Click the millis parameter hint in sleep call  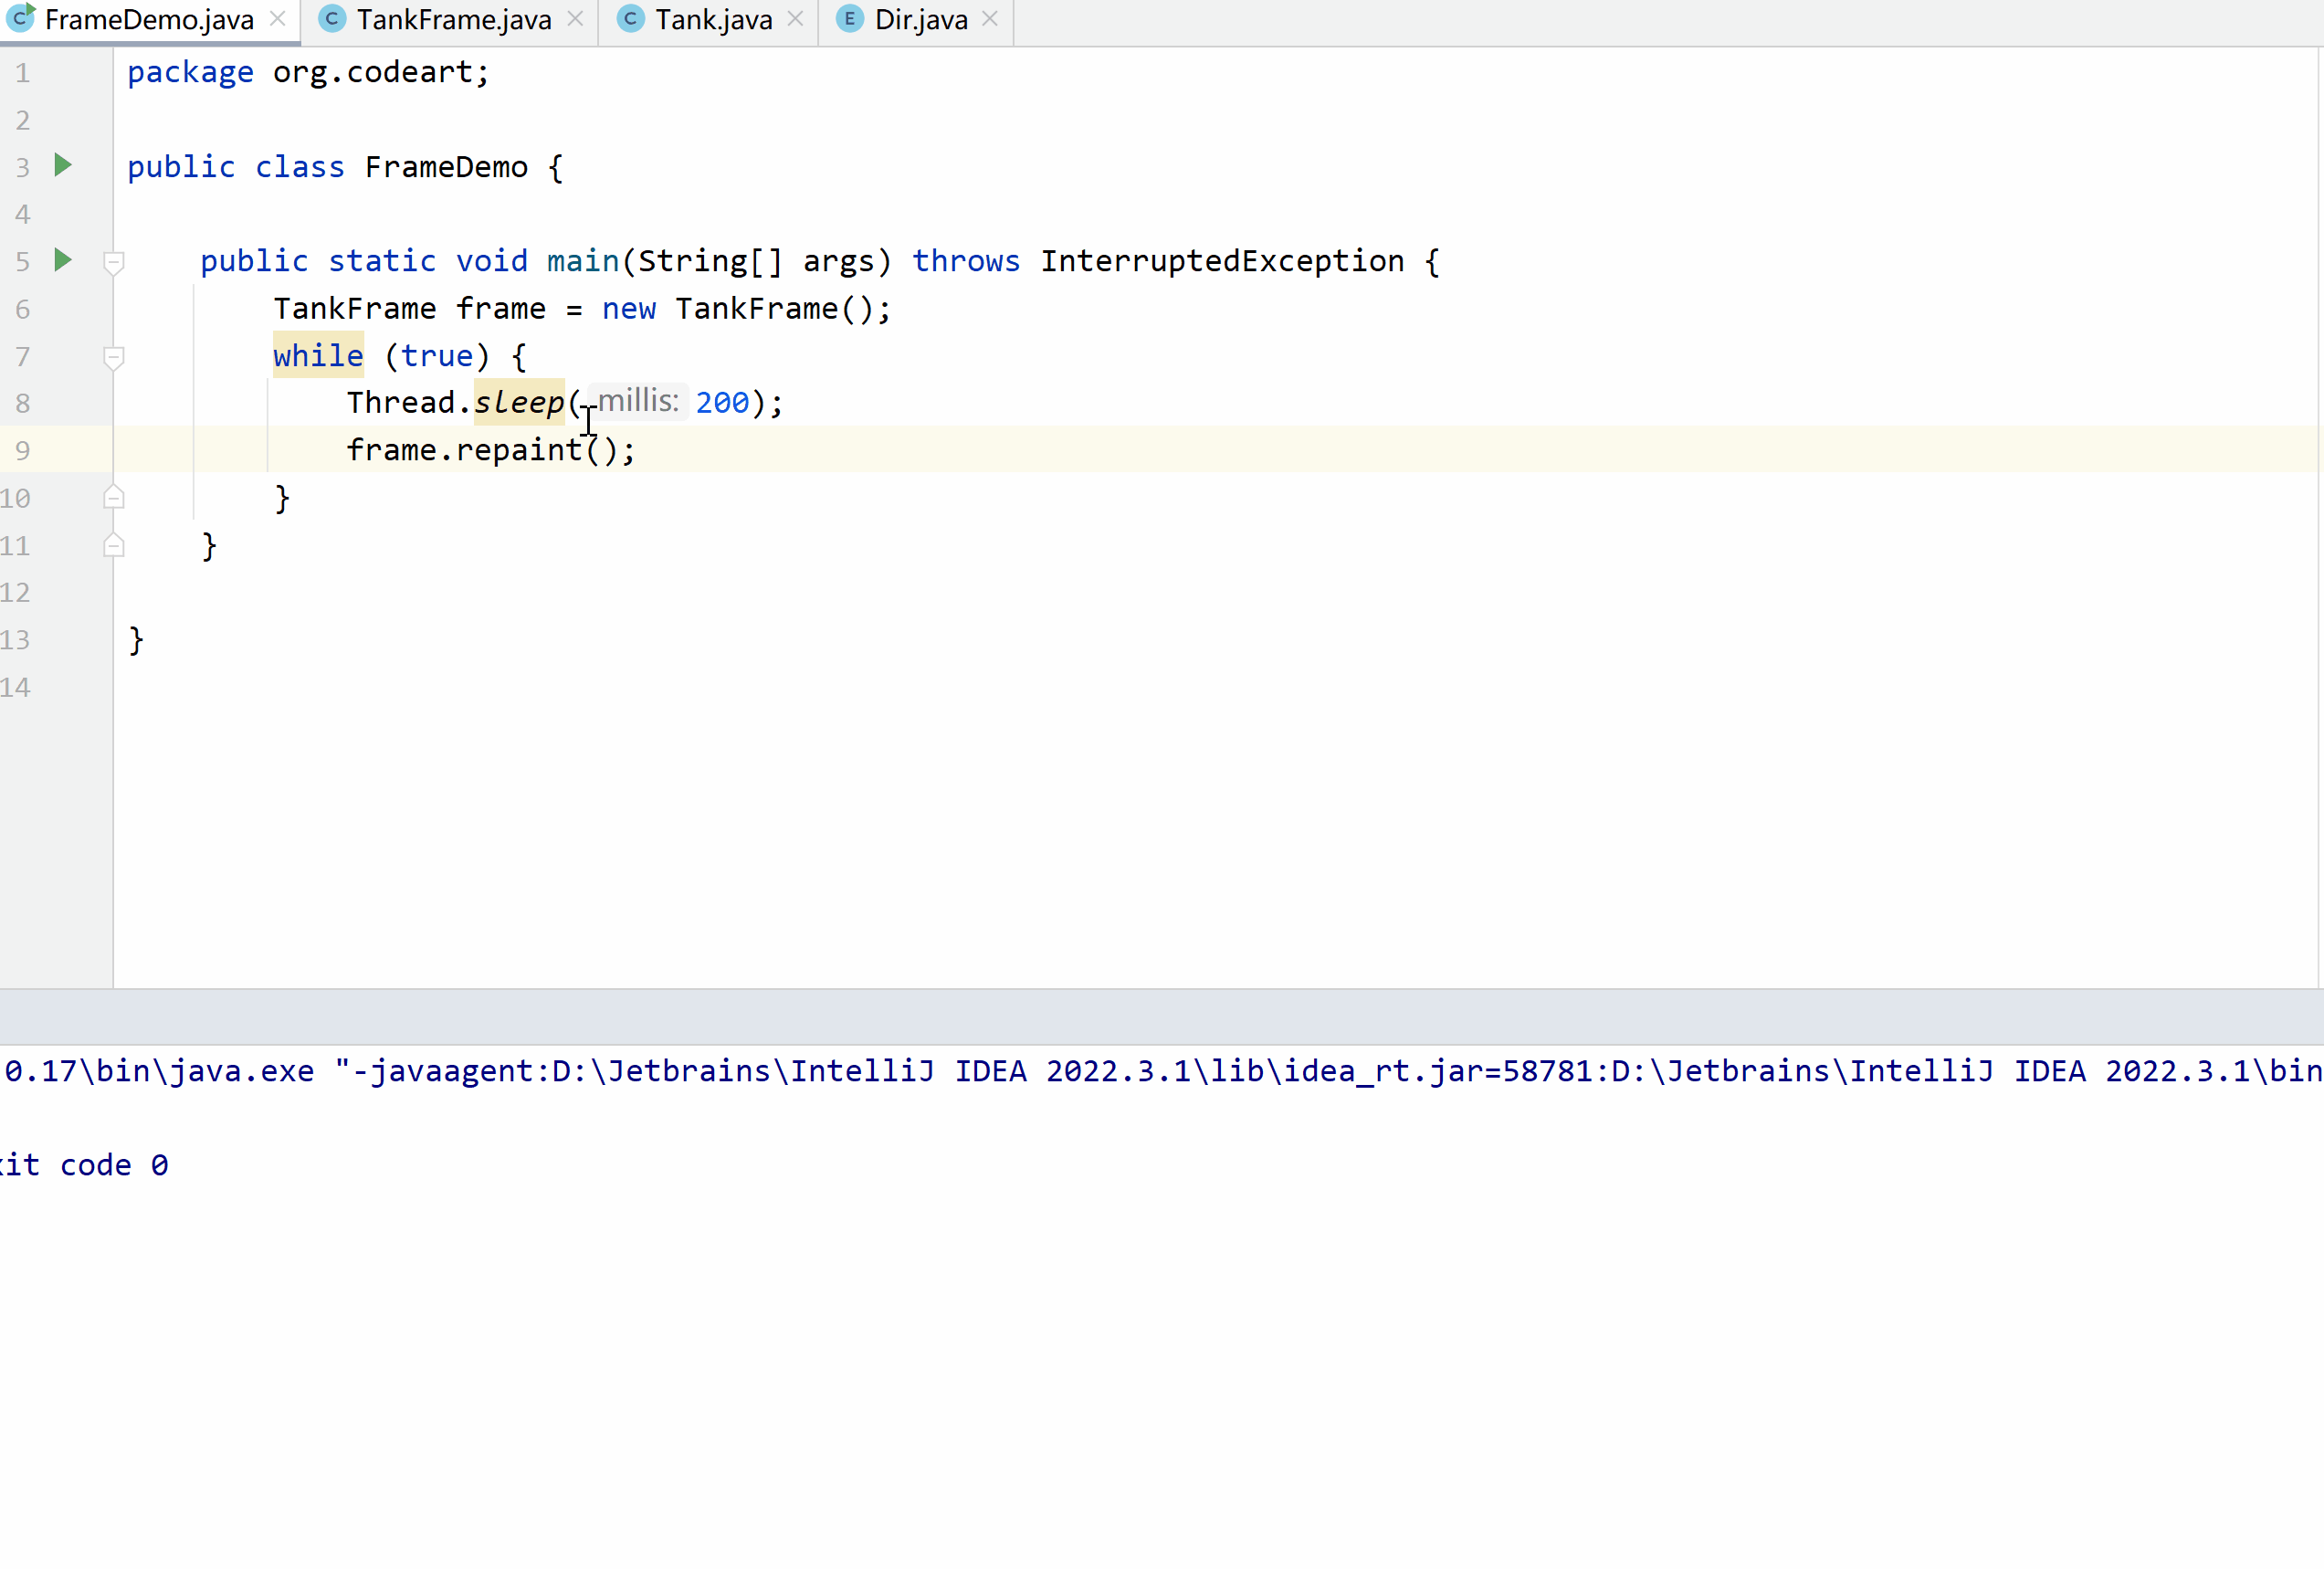point(638,401)
